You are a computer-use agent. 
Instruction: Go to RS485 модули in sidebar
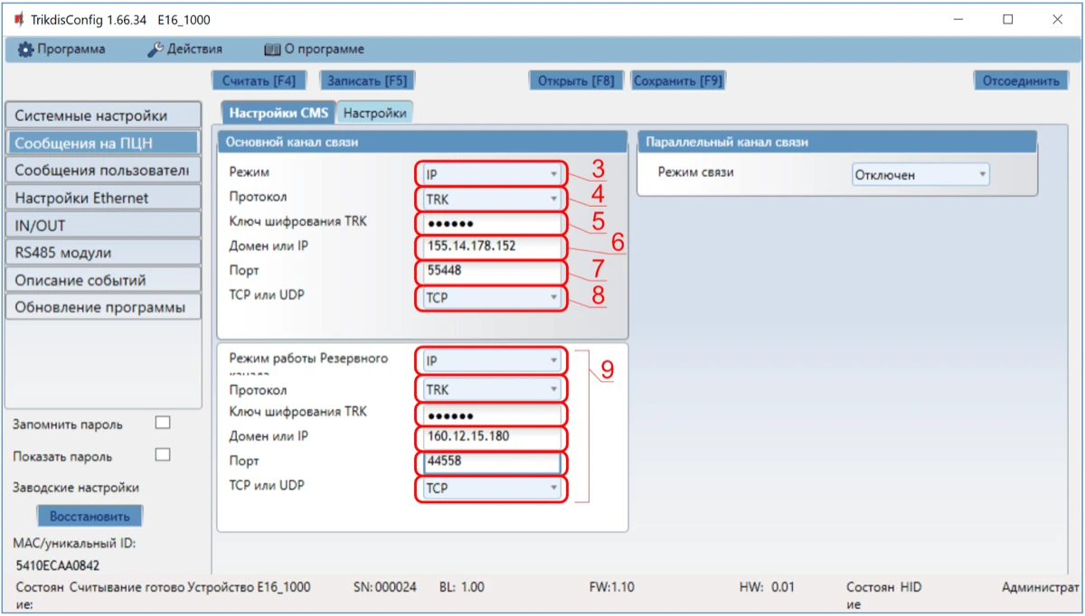[102, 253]
